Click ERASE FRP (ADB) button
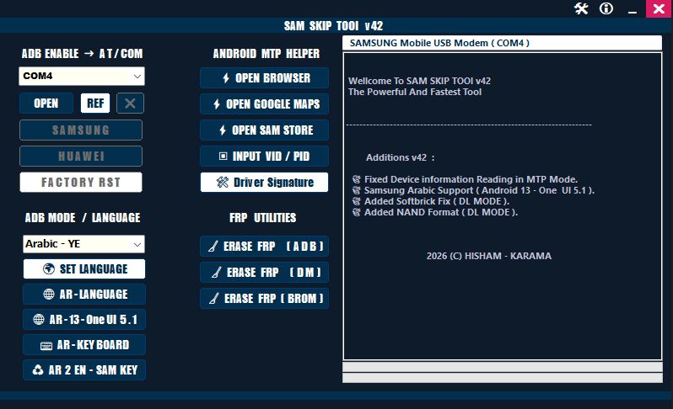 click(265, 247)
